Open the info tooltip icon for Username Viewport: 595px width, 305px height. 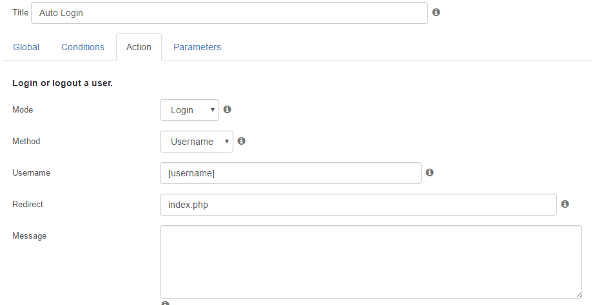click(x=429, y=172)
